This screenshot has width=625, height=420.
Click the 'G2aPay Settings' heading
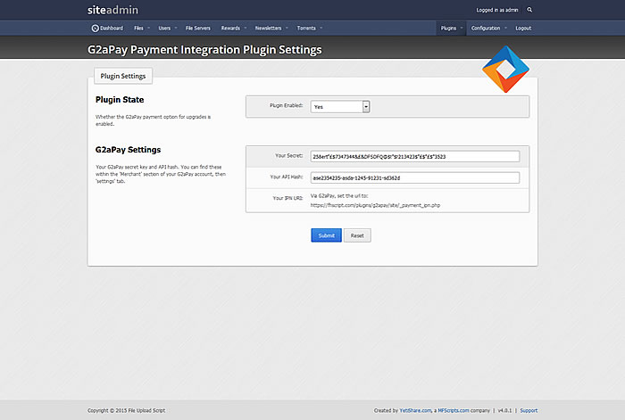coord(128,150)
